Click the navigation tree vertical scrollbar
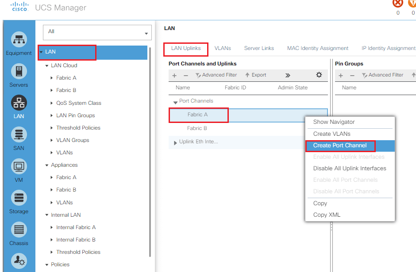The image size is (416, 272). point(150,152)
